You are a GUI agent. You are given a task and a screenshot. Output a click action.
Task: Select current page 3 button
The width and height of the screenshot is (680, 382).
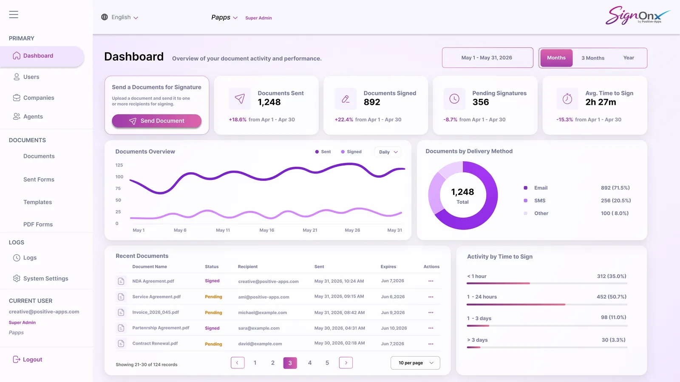290,363
